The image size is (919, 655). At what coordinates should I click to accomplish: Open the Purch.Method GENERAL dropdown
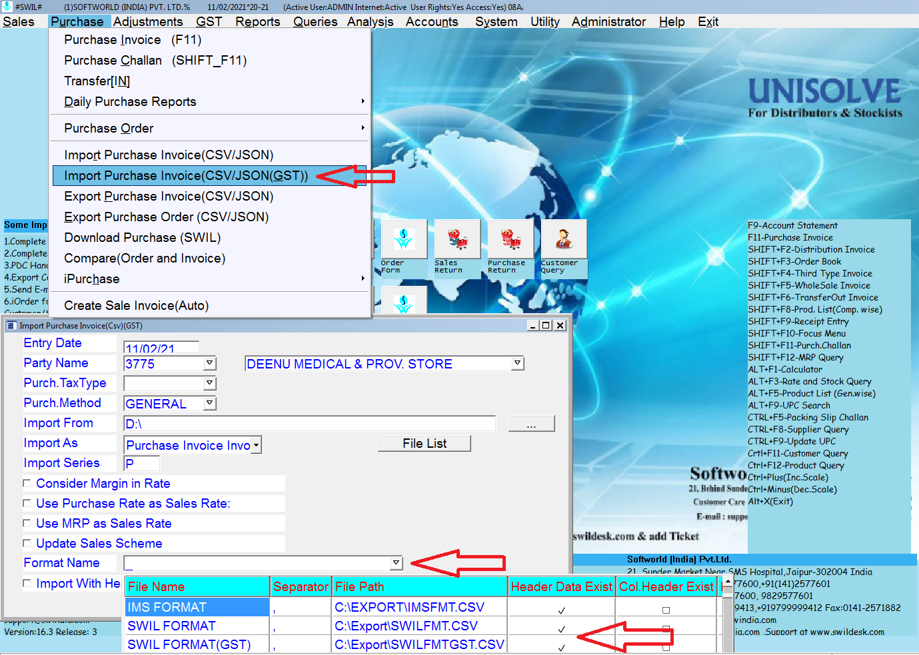pyautogui.click(x=210, y=403)
